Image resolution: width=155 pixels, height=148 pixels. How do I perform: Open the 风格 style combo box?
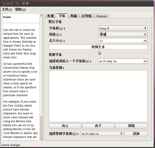click(123, 34)
